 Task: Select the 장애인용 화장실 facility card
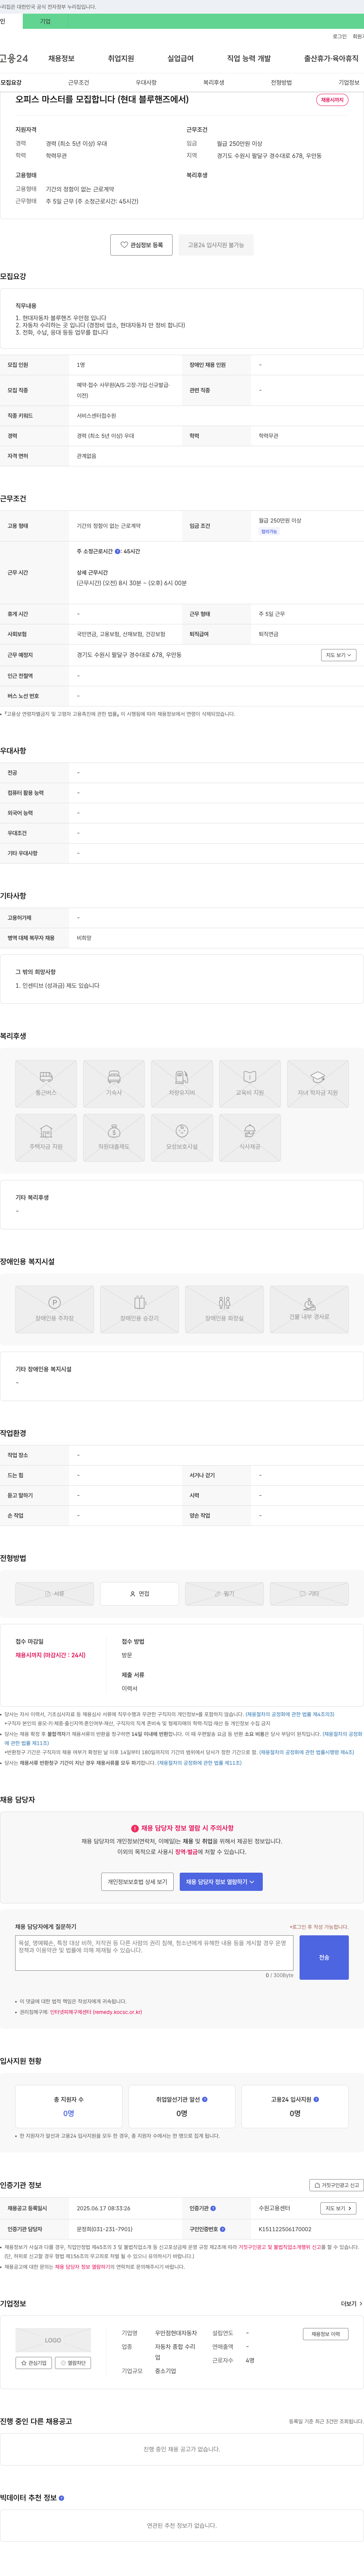tap(224, 1309)
